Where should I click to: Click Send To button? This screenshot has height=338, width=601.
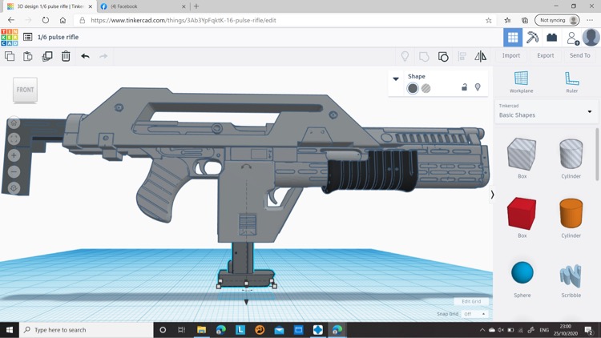click(580, 55)
